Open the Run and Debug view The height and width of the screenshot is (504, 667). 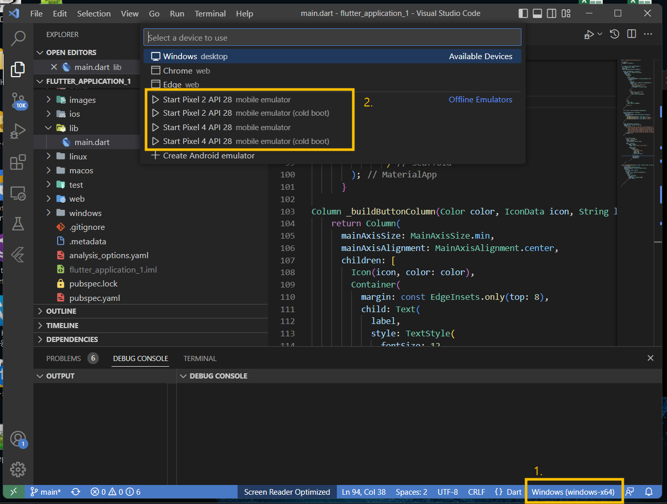point(18,131)
